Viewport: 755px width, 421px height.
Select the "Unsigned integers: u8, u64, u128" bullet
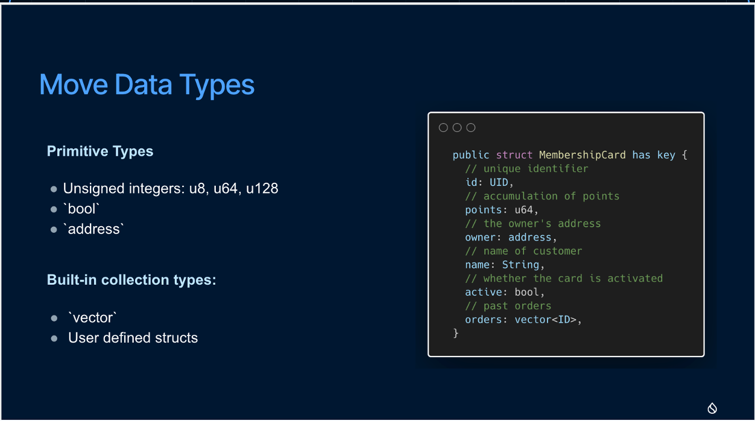point(170,189)
